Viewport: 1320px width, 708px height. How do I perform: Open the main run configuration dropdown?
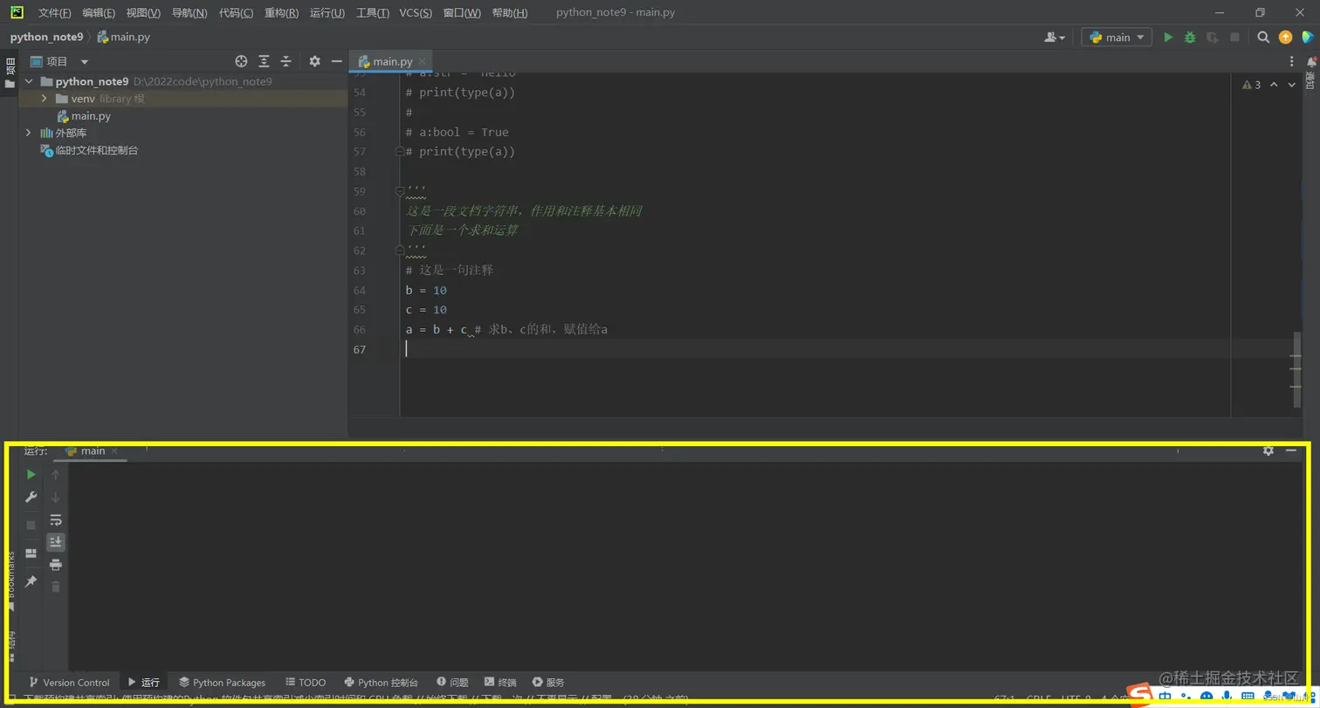(x=1117, y=38)
